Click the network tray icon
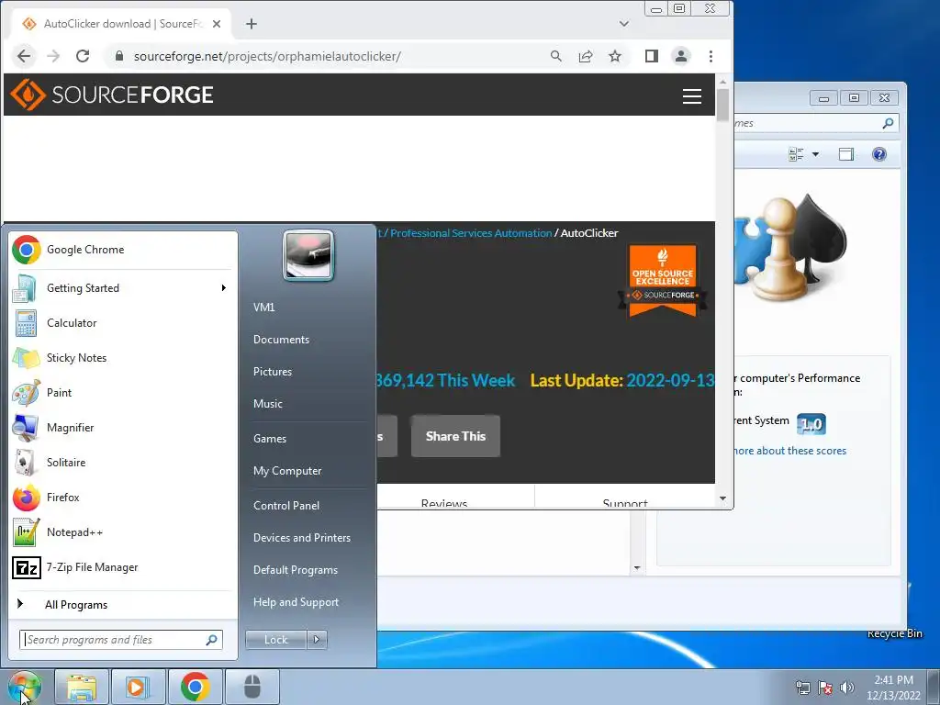Viewport: 940px width, 705px height. (802, 688)
